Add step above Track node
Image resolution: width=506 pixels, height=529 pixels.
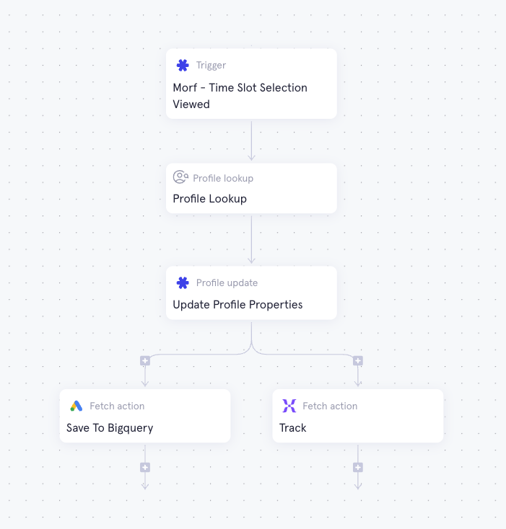pyautogui.click(x=358, y=360)
